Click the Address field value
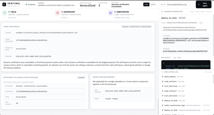The image size is (214, 115). click(x=185, y=51)
